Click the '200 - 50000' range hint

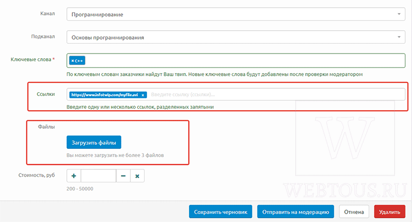click(x=80, y=189)
